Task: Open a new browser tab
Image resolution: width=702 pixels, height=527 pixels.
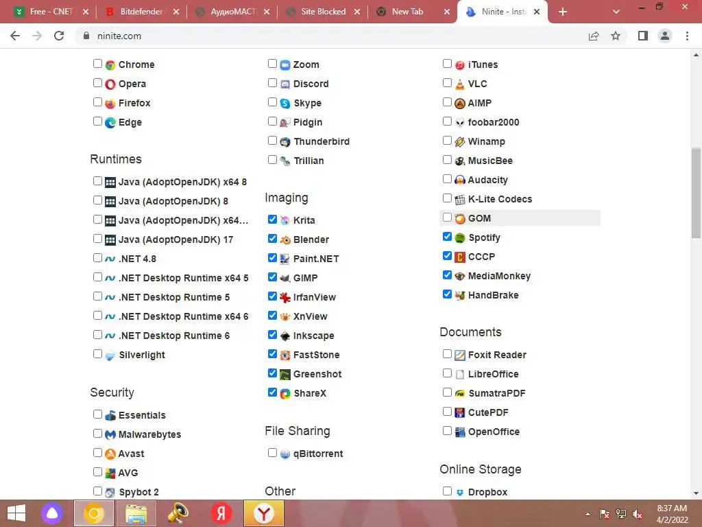Action: [x=563, y=12]
